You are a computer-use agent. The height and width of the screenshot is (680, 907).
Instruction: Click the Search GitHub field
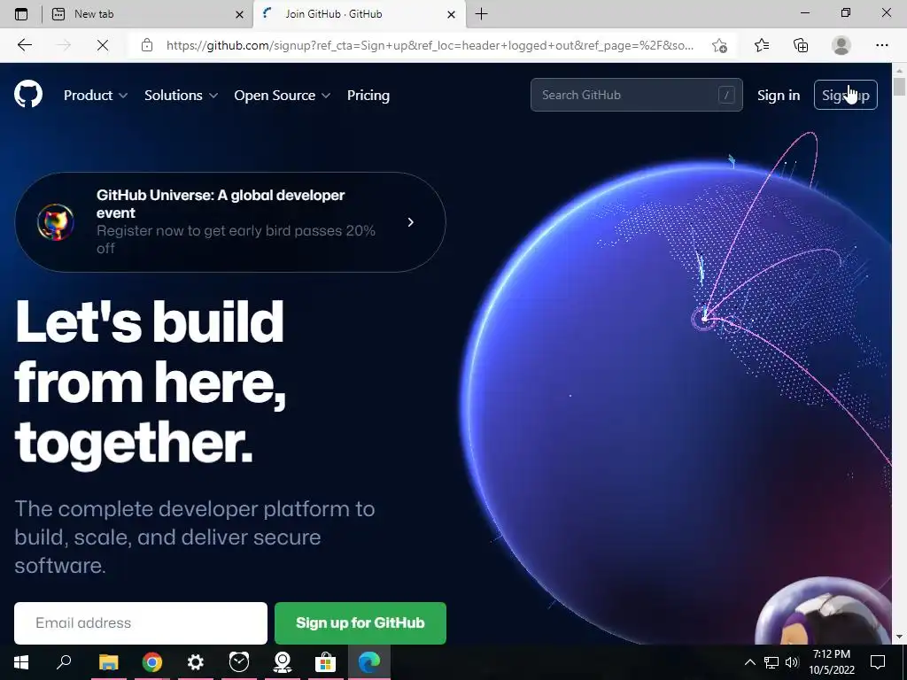(x=636, y=95)
